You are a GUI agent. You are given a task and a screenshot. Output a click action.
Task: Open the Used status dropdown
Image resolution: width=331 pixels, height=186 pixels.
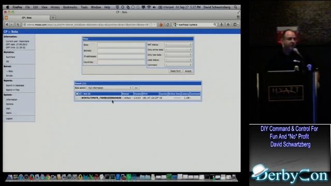point(178,60)
